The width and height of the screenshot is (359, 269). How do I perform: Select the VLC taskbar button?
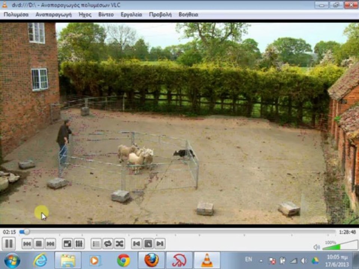[x=207, y=260]
